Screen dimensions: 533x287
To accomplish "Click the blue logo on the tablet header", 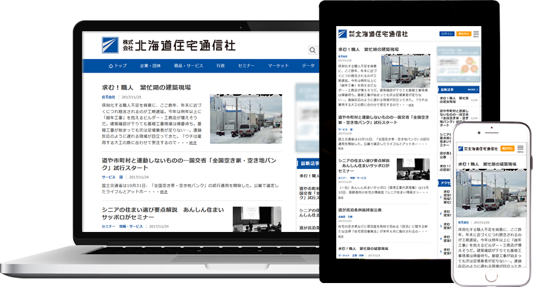I will (x=342, y=33).
